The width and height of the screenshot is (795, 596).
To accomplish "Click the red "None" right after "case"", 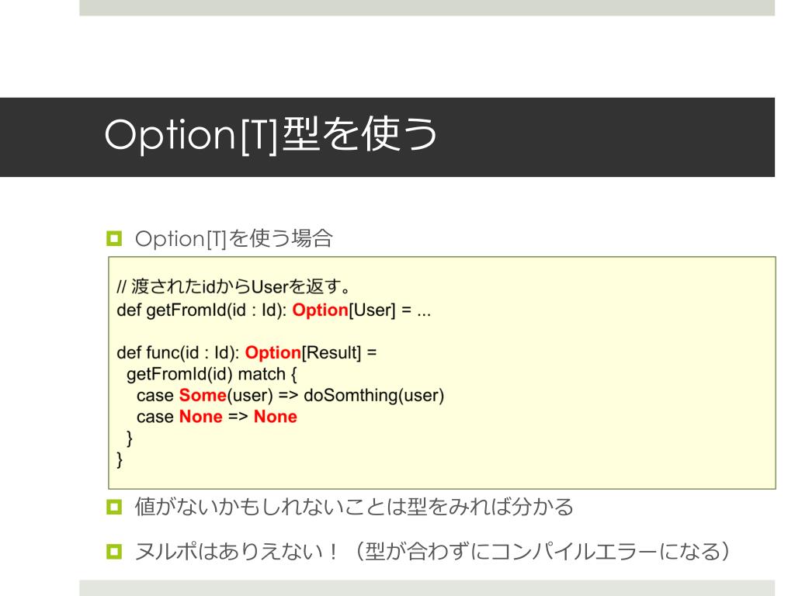I will coord(200,416).
